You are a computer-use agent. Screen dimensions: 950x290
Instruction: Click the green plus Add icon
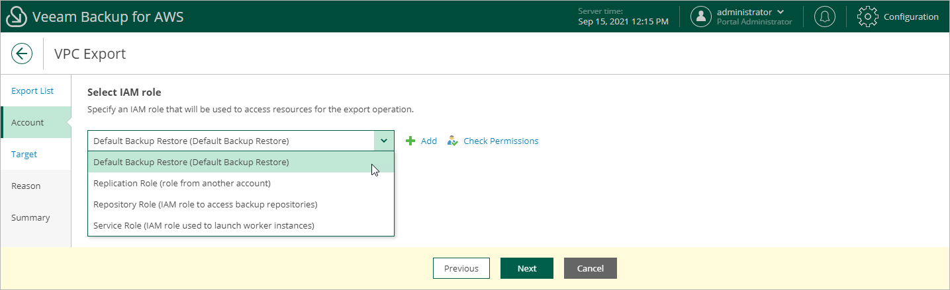pyautogui.click(x=410, y=141)
